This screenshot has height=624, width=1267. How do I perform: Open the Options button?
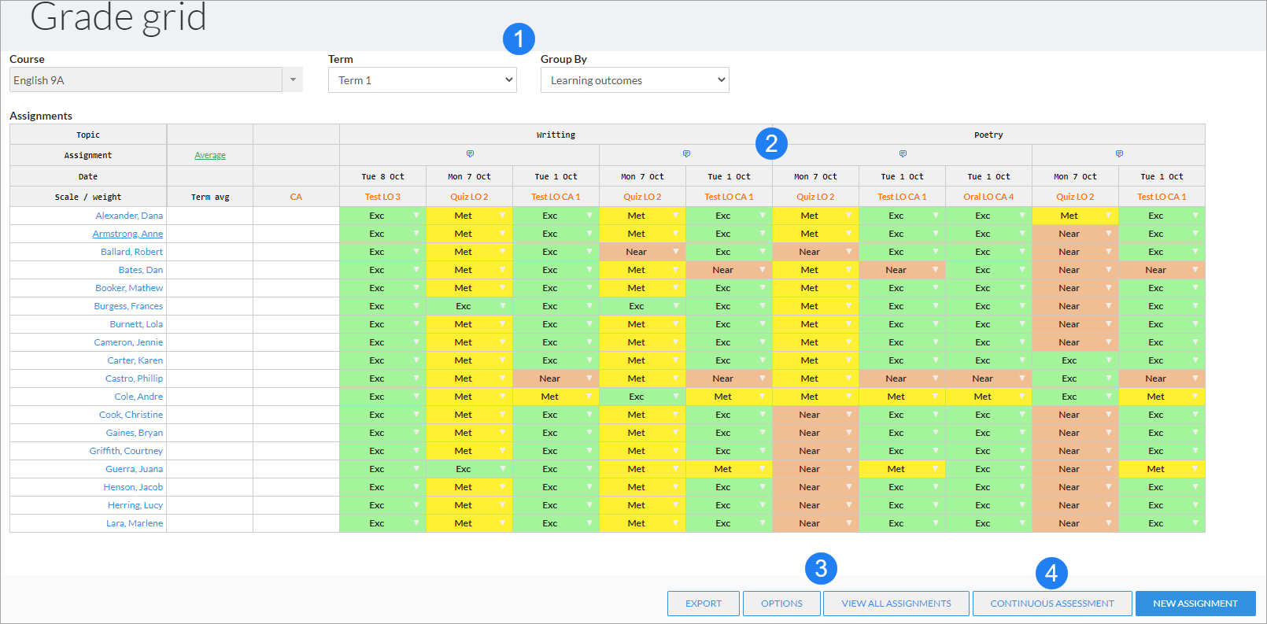(781, 604)
